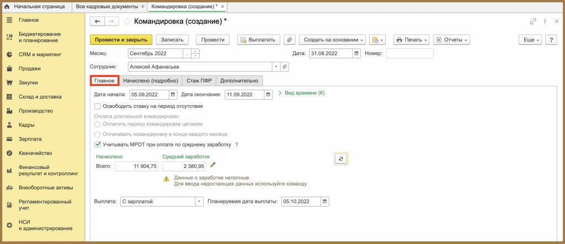Open the Отчеты dropdown
The height and width of the screenshot is (244, 565).
[451, 40]
